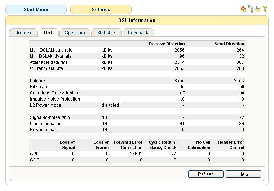The width and height of the screenshot is (274, 191).
Task: Click the Refresh button
Action: (205, 174)
